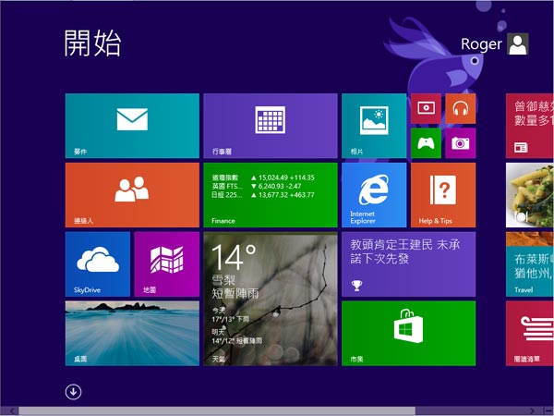554x416 pixels.
Task: Switch to the Desktop tile
Action: point(132,333)
